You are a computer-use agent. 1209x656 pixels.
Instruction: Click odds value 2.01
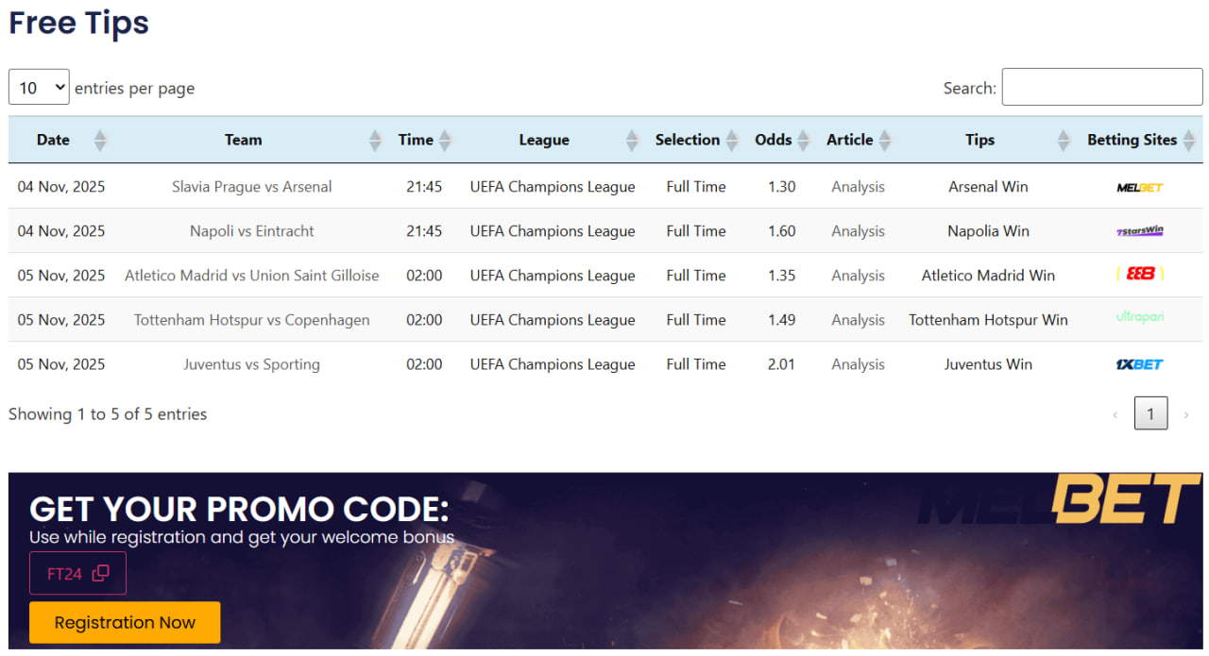pos(781,364)
